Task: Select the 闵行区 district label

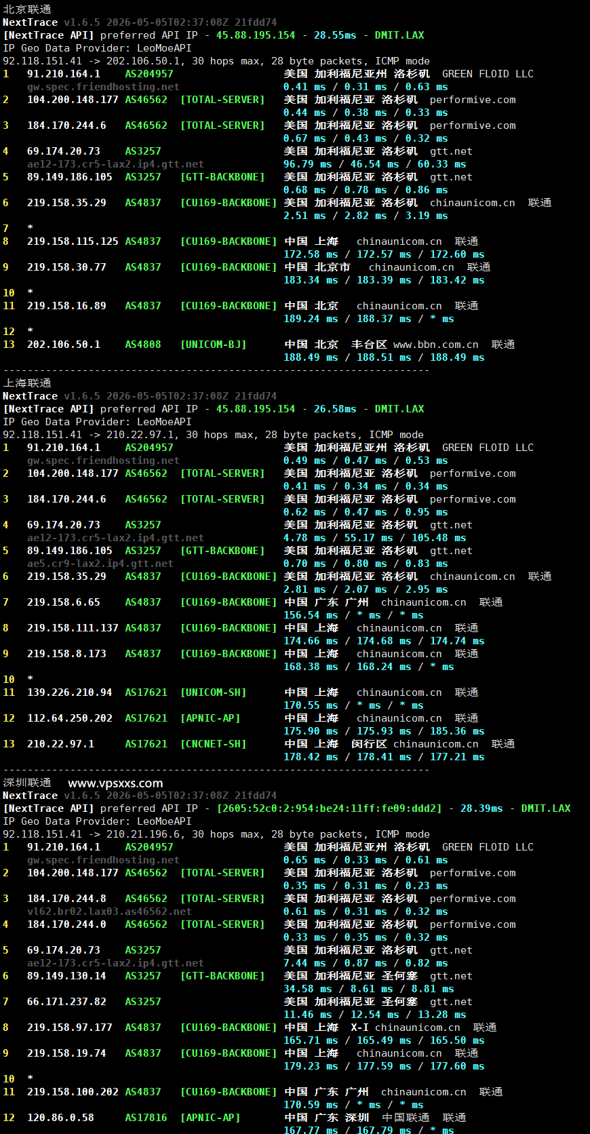Action: 369,744
